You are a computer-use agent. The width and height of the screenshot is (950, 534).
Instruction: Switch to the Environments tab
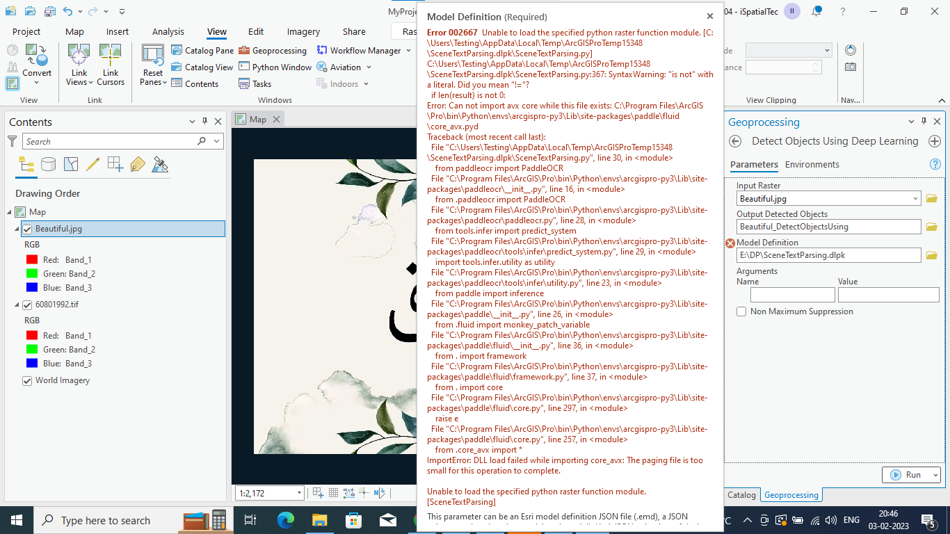tap(812, 165)
